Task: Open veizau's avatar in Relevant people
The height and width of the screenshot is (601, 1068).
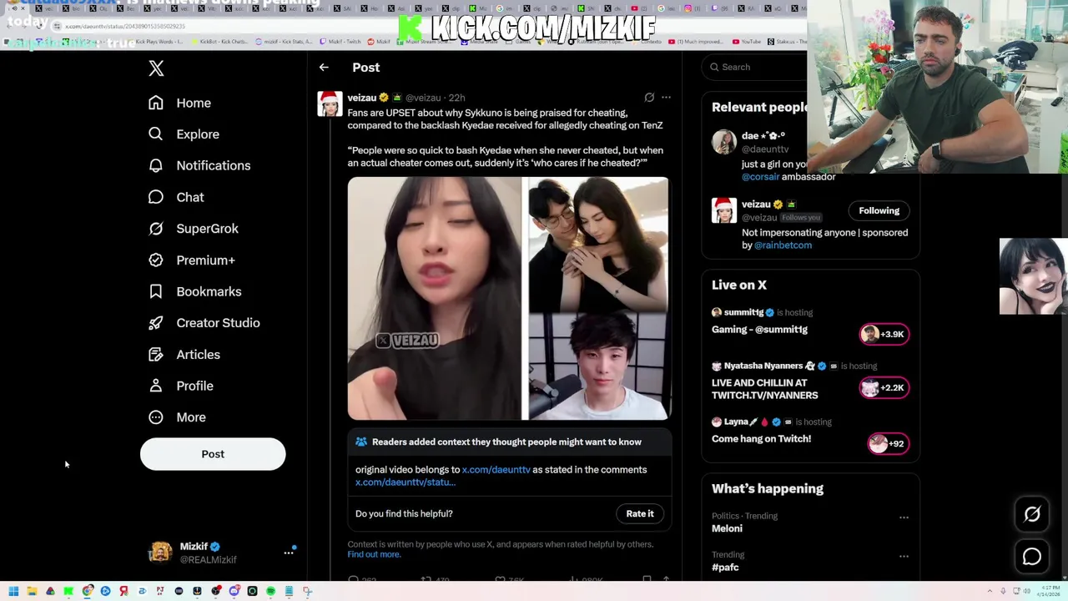Action: 723,210
